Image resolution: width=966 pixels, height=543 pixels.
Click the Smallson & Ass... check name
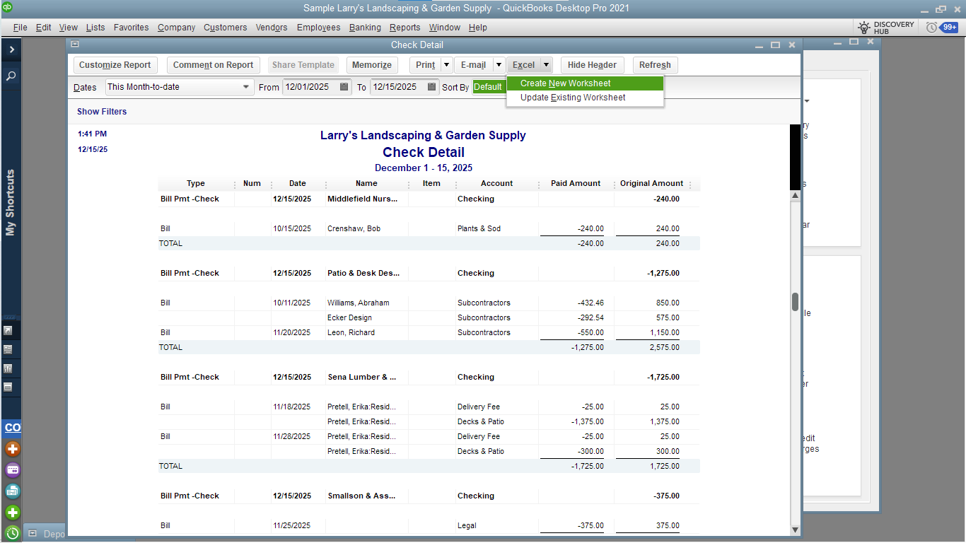pos(361,496)
